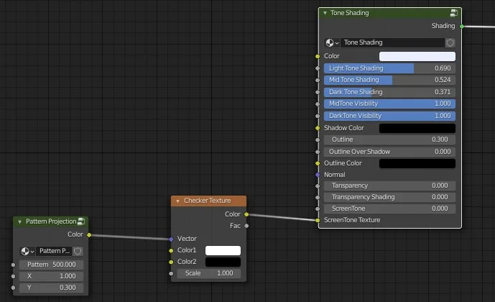Open the Tone Shading Color swatch
495x302 pixels.
pyautogui.click(x=417, y=57)
